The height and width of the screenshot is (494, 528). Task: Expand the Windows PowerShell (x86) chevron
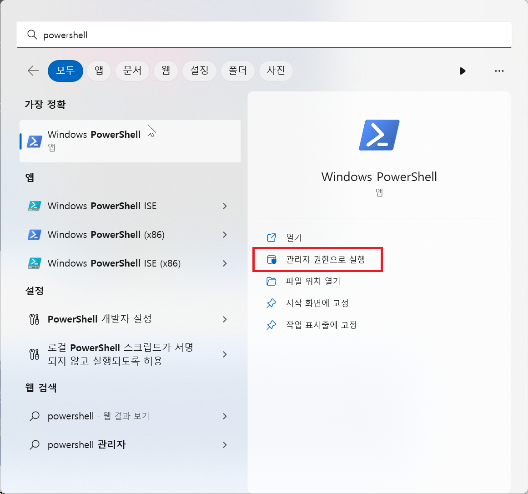225,235
